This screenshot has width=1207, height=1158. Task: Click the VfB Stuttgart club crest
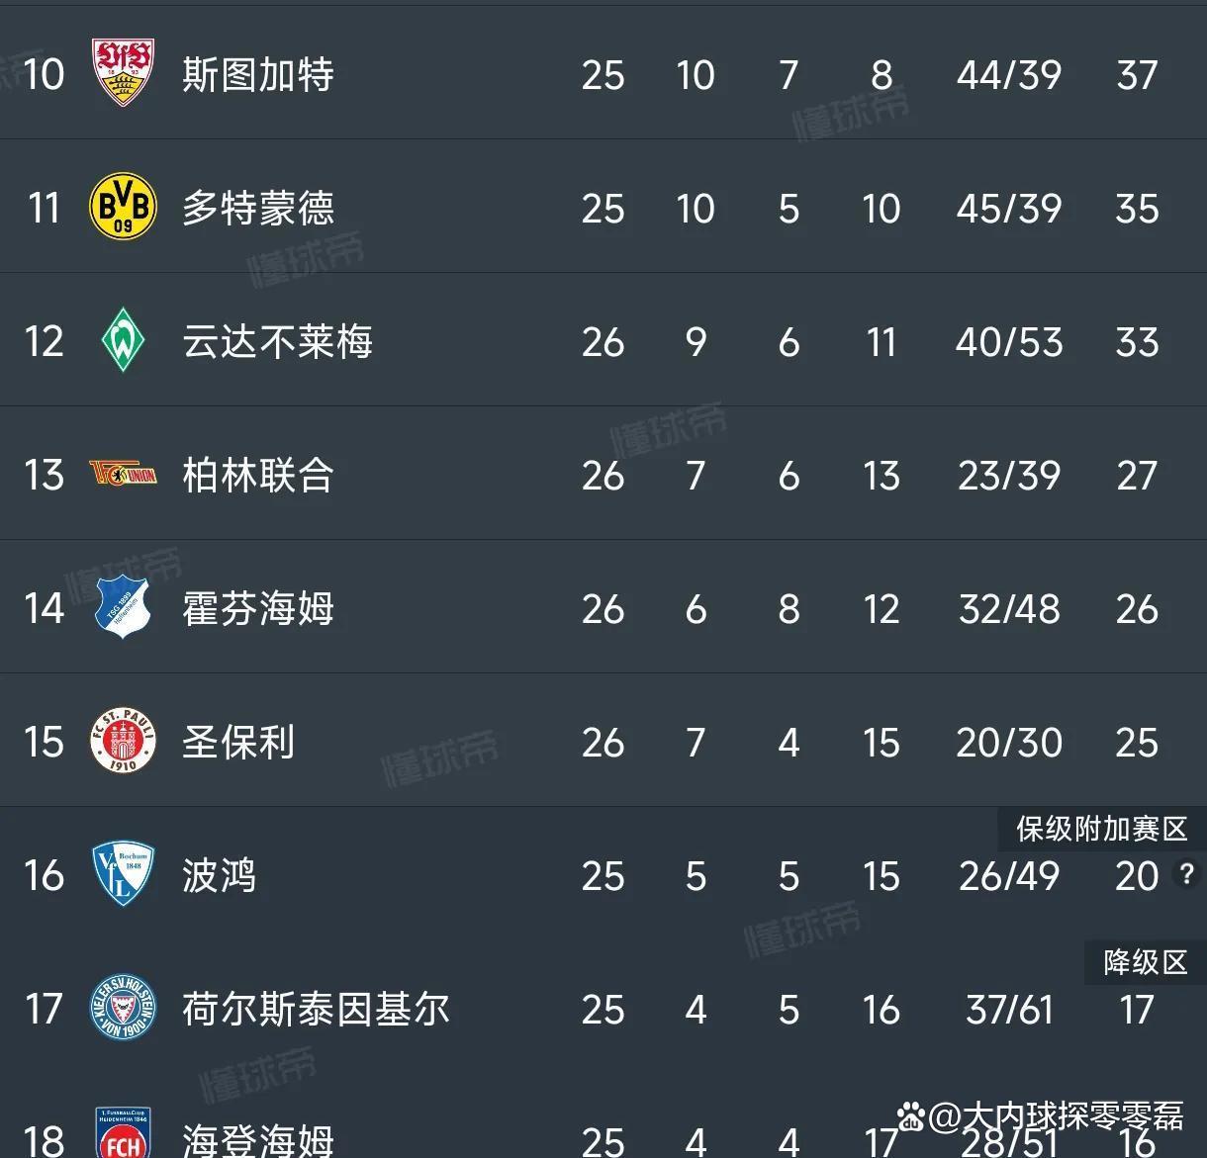coord(123,73)
